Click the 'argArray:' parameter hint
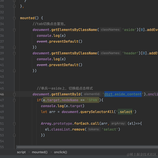This screenshot has height=158, width=158. pos(118,123)
